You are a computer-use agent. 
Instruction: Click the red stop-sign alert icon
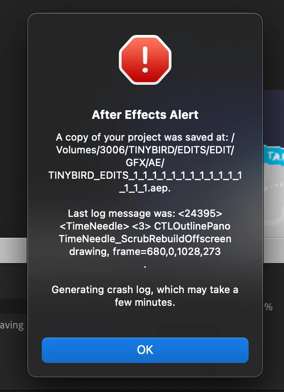[x=145, y=60]
